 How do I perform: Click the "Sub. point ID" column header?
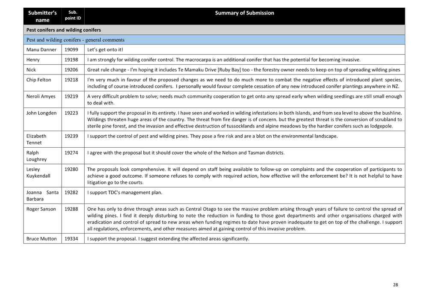pos(73,15)
